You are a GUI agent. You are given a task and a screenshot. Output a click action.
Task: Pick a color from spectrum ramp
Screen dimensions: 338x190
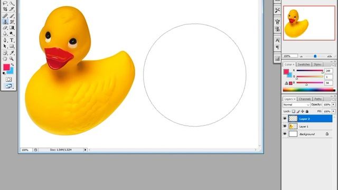[x=309, y=90]
